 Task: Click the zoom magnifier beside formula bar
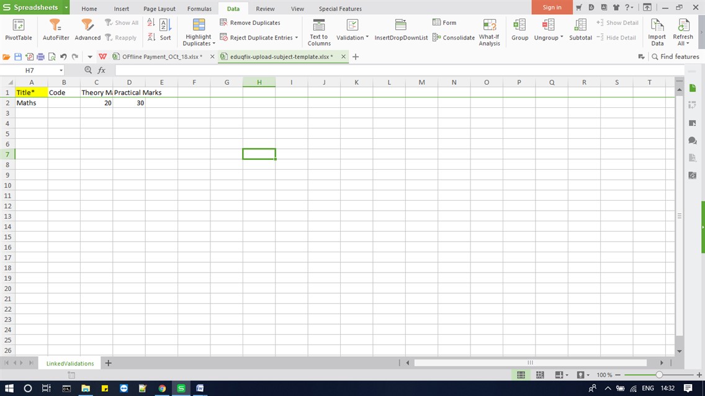88,70
